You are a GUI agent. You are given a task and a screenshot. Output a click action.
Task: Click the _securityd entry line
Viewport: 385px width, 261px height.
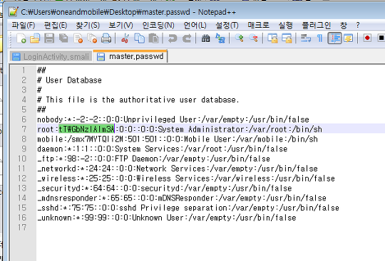165,188
